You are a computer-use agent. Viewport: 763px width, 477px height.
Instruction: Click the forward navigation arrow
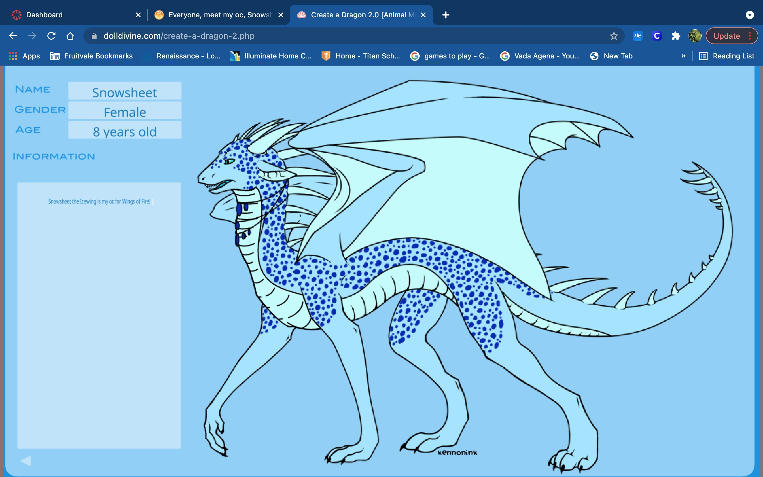(x=32, y=36)
